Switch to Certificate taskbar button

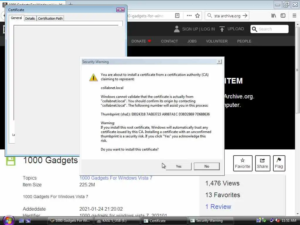click(x=164, y=221)
